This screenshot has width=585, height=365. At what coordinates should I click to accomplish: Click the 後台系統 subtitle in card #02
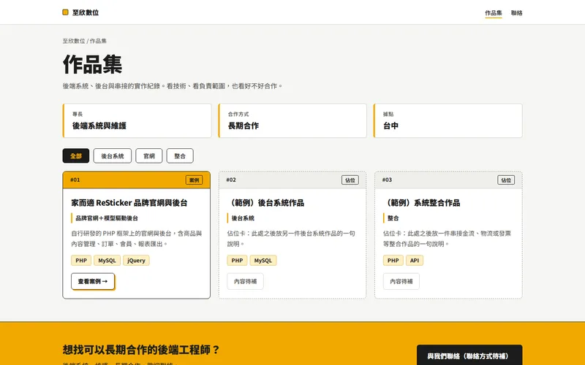pyautogui.click(x=243, y=218)
